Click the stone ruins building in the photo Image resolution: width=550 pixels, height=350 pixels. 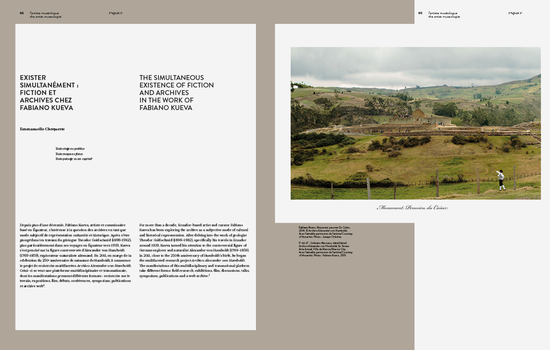pyautogui.click(x=418, y=115)
